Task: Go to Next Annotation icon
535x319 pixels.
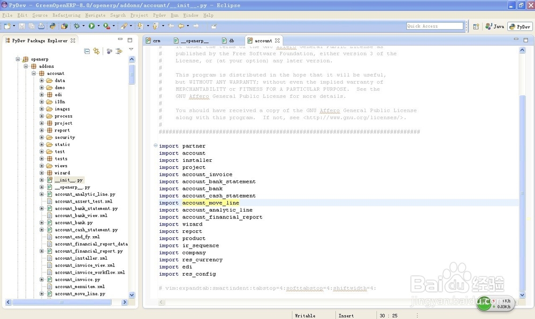Action: click(140, 26)
